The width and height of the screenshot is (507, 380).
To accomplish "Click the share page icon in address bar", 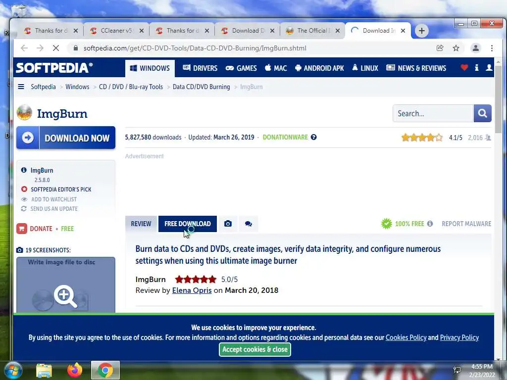I will pyautogui.click(x=440, y=48).
